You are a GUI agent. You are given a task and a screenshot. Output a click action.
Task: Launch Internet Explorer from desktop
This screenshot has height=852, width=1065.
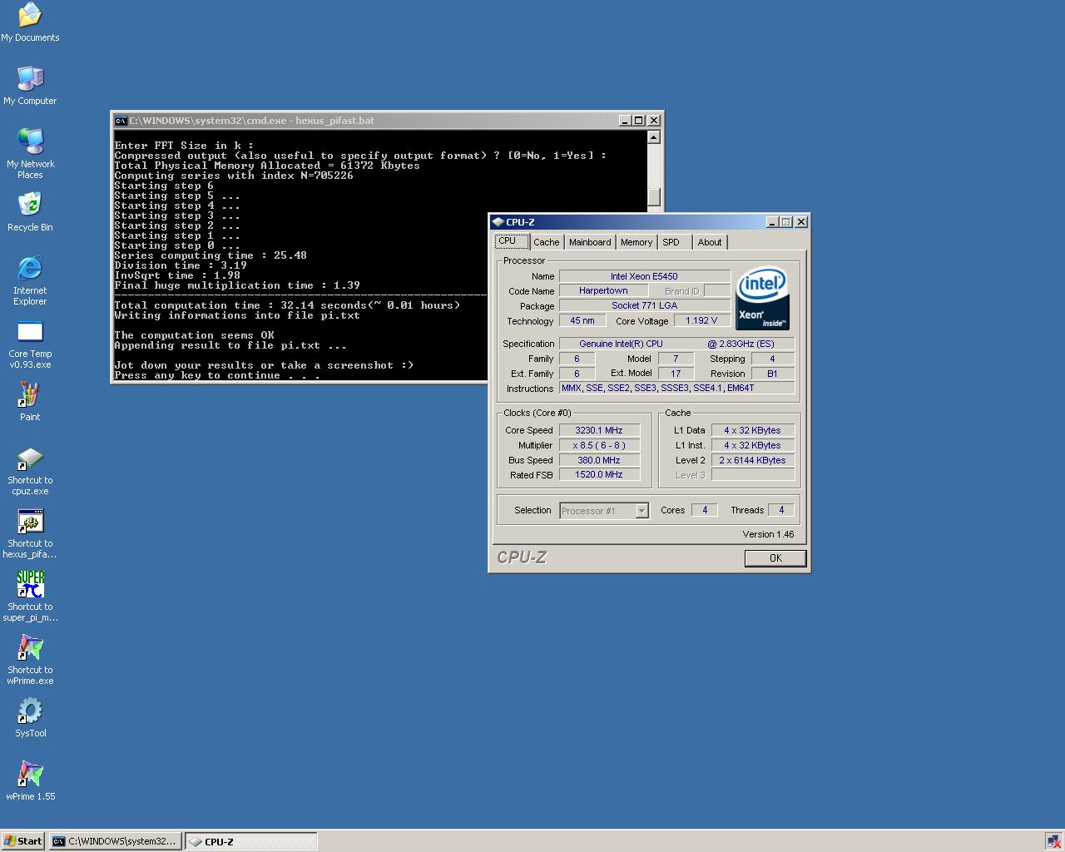30,280
